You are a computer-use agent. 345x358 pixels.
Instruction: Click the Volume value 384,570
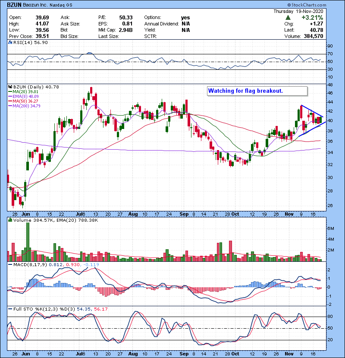[x=314, y=36]
